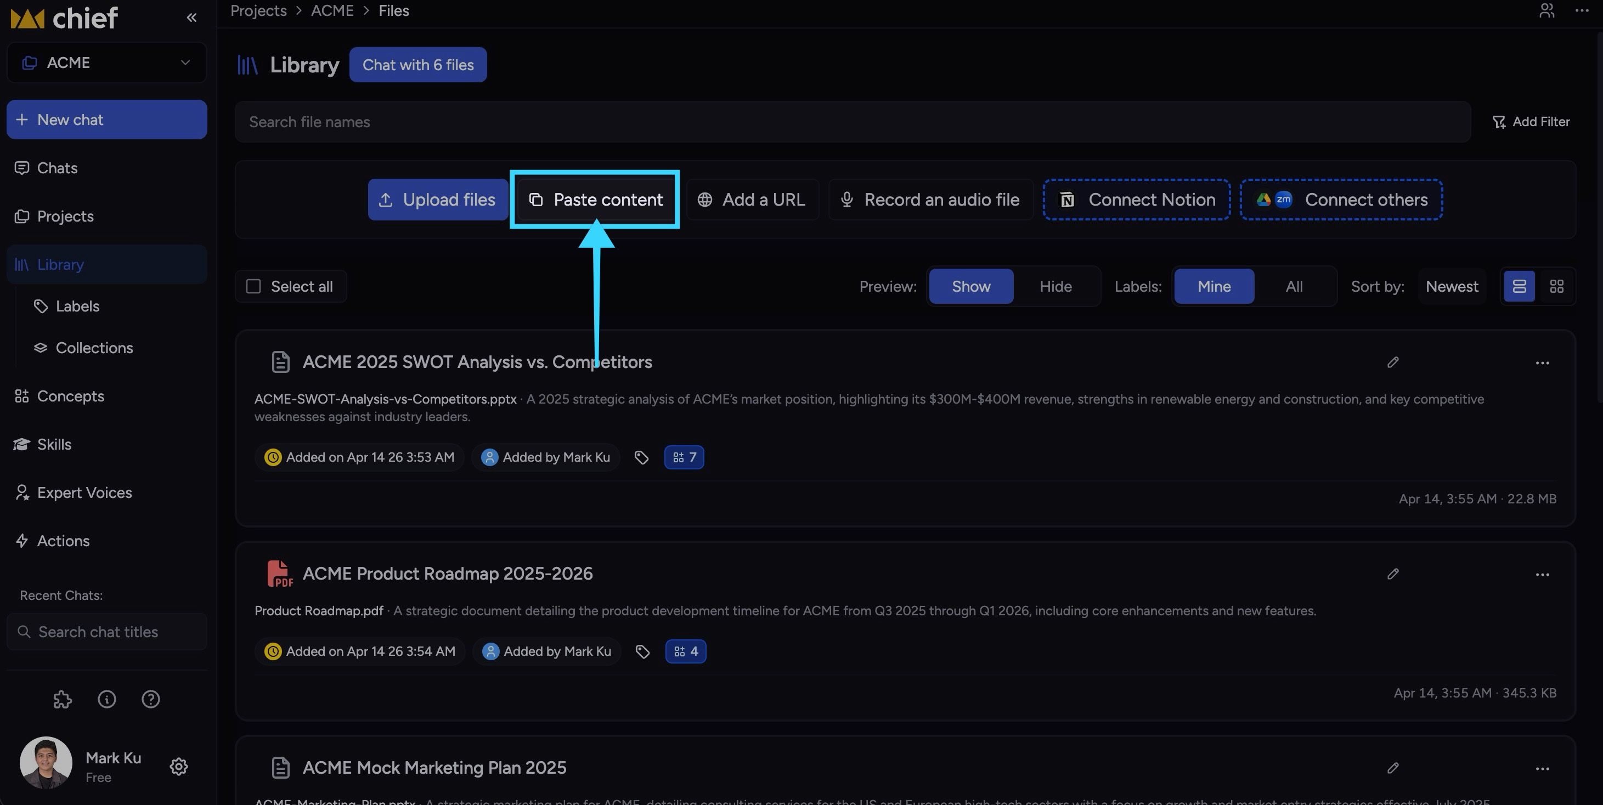Click the Upload files button
Viewport: 1603px width, 805px height.
click(x=438, y=200)
